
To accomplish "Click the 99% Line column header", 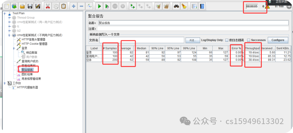I will pos(189,48).
